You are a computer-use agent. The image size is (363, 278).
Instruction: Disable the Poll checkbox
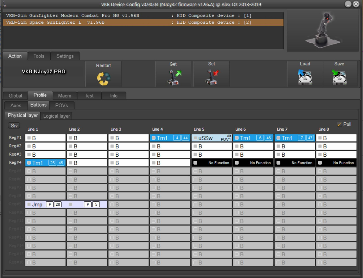click(x=340, y=124)
